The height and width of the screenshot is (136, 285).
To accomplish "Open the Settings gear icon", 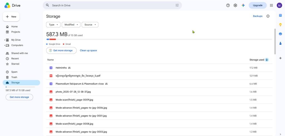I will click(x=235, y=5).
